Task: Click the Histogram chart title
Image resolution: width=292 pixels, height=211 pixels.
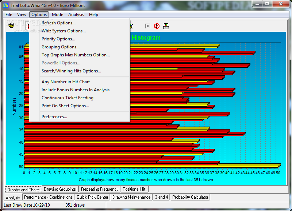Action: (146, 38)
